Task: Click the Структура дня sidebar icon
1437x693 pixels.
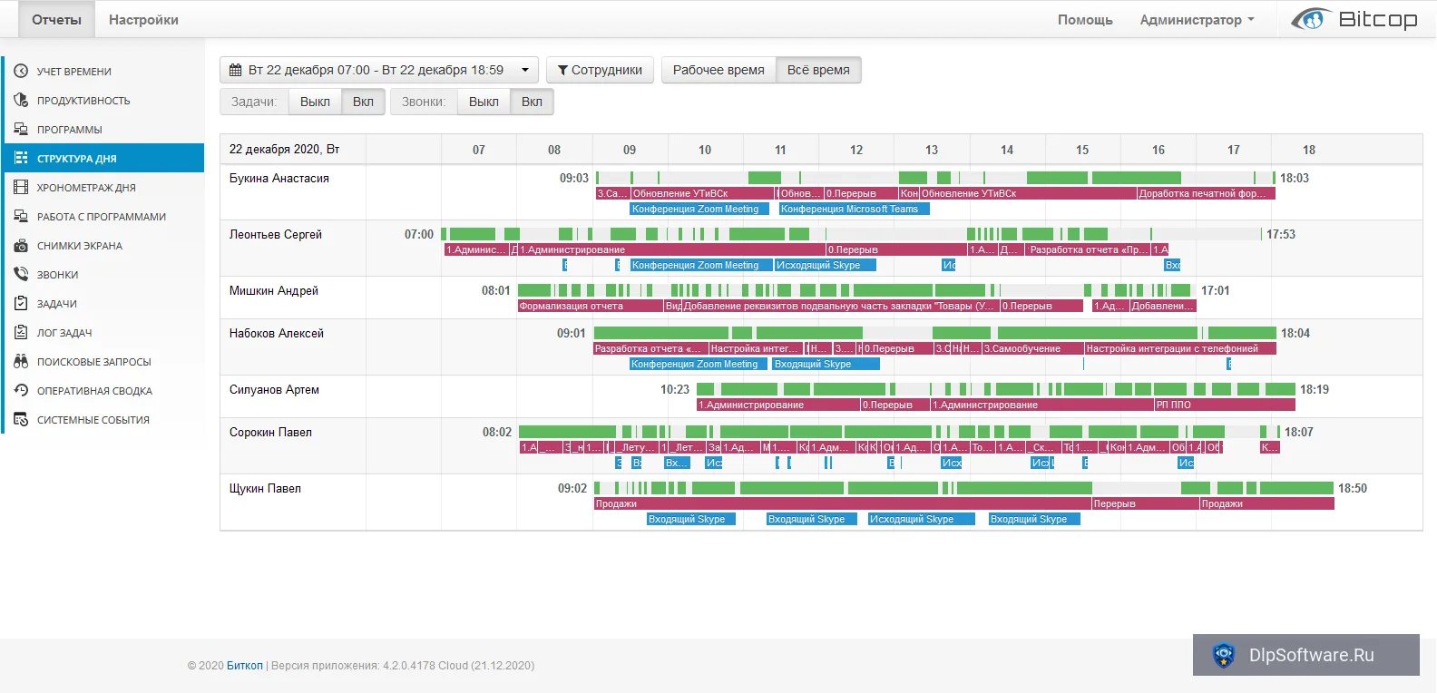Action: 21,158
